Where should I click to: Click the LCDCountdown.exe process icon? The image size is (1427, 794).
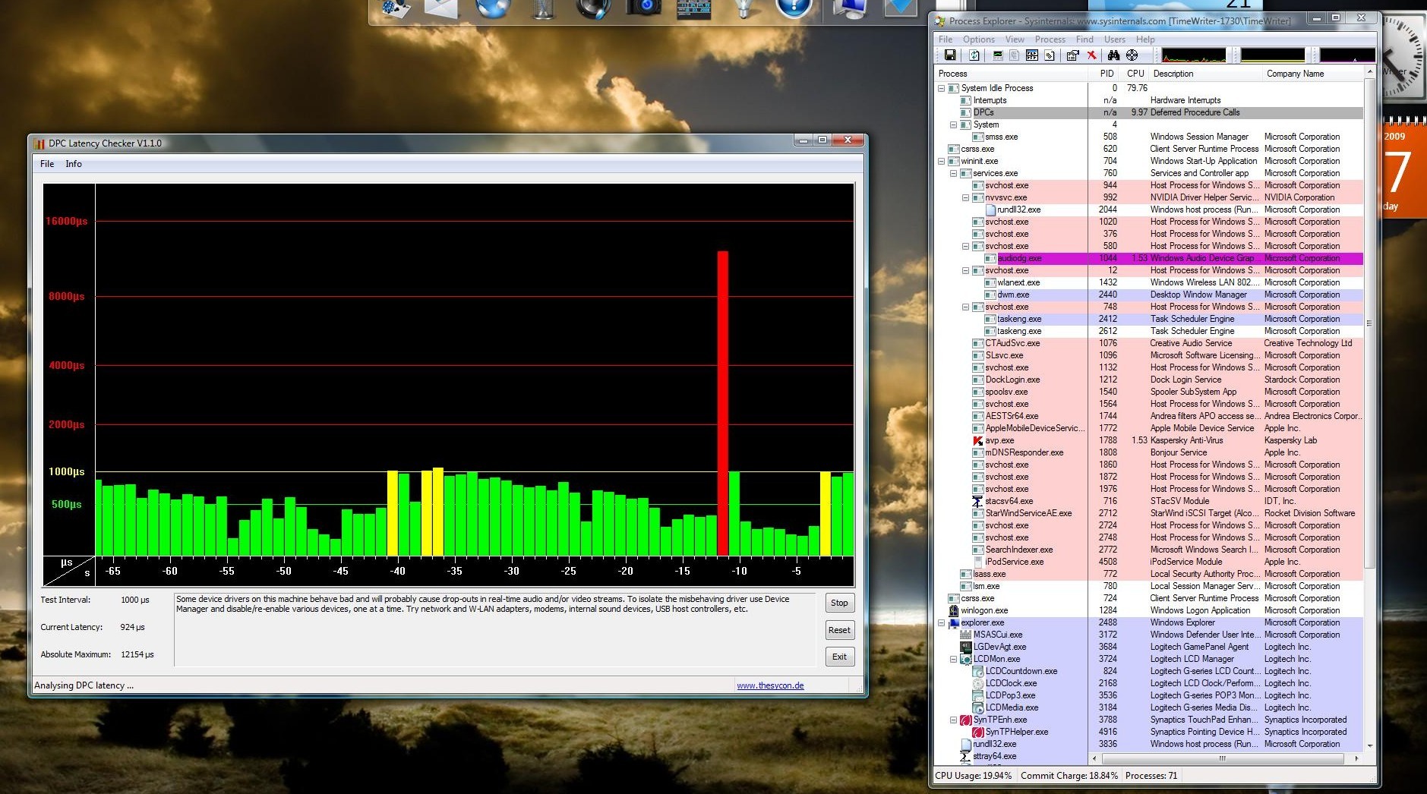pyautogui.click(x=978, y=671)
